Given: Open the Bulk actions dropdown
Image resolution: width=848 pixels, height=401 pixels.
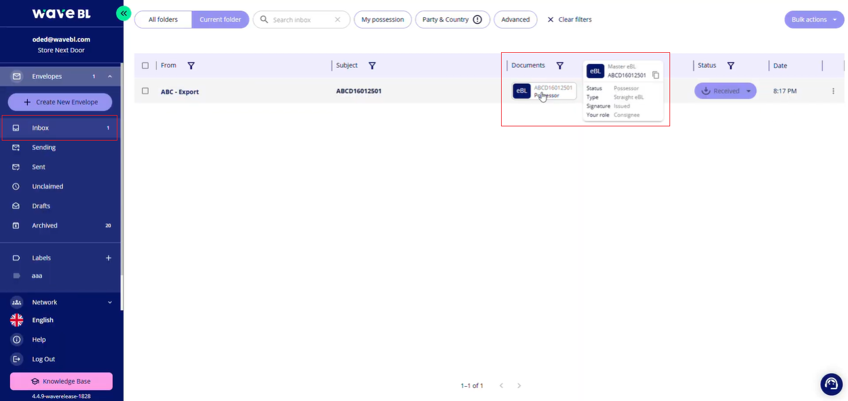Looking at the screenshot, I should point(814,20).
